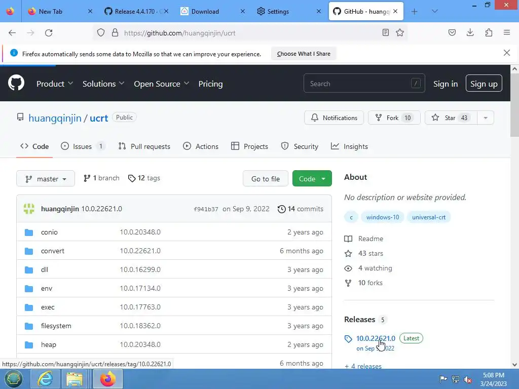
Task: Expand the Product menu
Action: tap(55, 84)
